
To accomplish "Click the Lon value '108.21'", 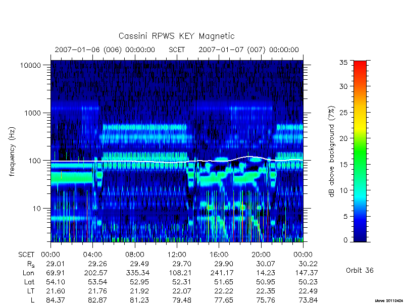I will point(180,273).
